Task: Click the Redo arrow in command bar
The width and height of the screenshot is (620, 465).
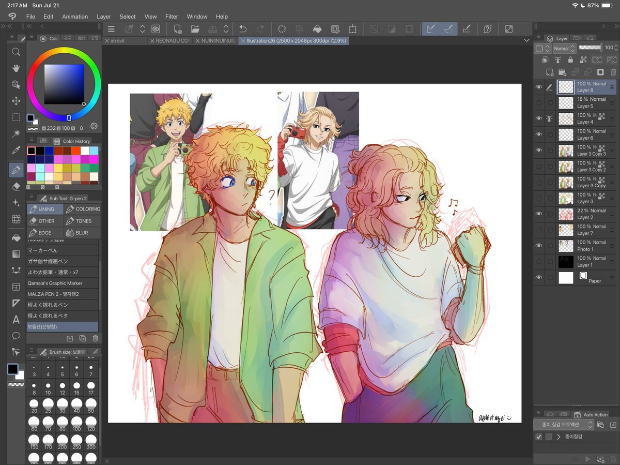Action: coord(260,29)
